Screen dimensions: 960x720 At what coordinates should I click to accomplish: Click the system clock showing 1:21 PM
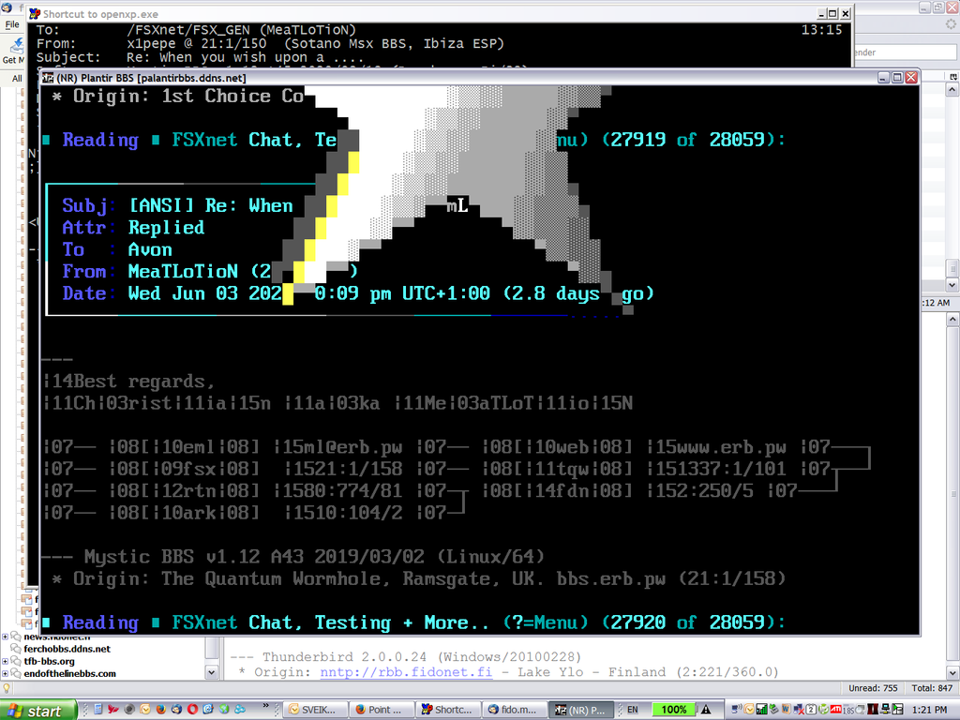pyautogui.click(x=929, y=710)
